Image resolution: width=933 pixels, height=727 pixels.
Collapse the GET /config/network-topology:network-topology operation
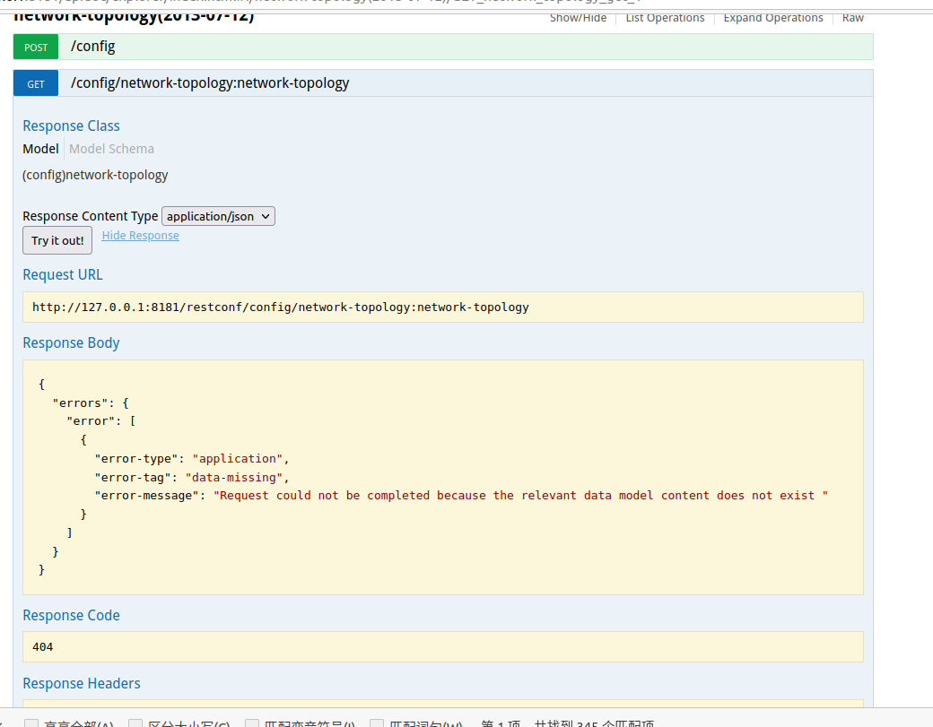pos(210,83)
